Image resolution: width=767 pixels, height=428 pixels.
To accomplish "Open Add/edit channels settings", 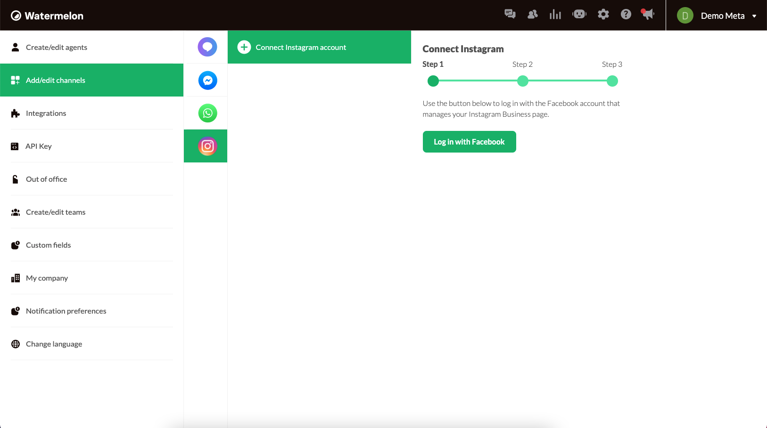I will pos(92,80).
